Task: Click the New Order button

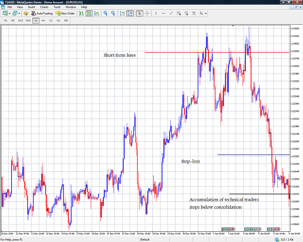Action: 65,14
